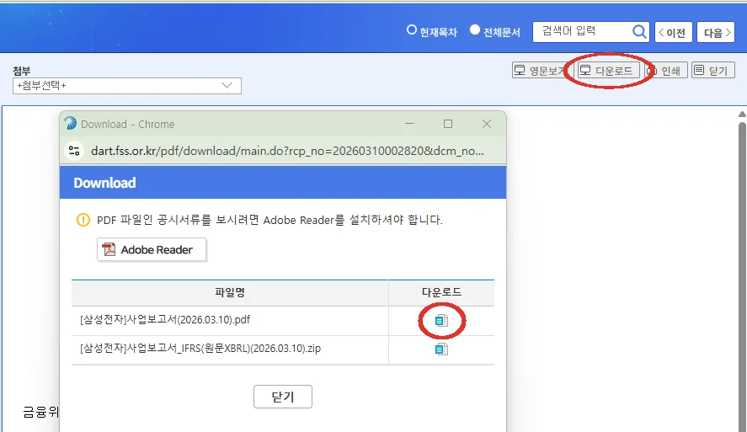747x432 pixels.
Task: Click the 닫기 button in top toolbar
Action: [x=713, y=71]
